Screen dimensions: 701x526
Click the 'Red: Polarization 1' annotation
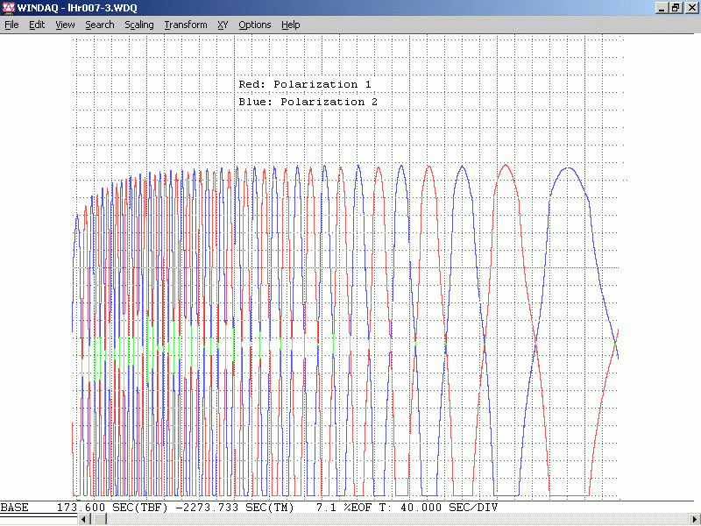[305, 84]
